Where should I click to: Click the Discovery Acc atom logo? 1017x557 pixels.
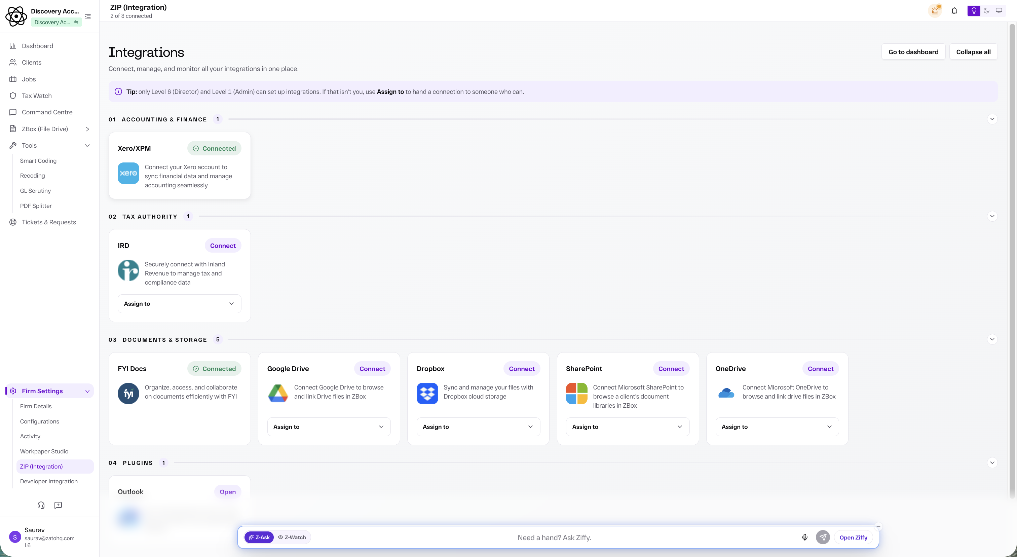click(x=16, y=16)
